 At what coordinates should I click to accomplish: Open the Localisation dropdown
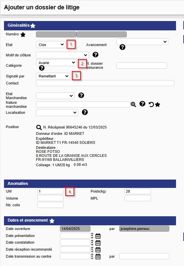(57, 112)
